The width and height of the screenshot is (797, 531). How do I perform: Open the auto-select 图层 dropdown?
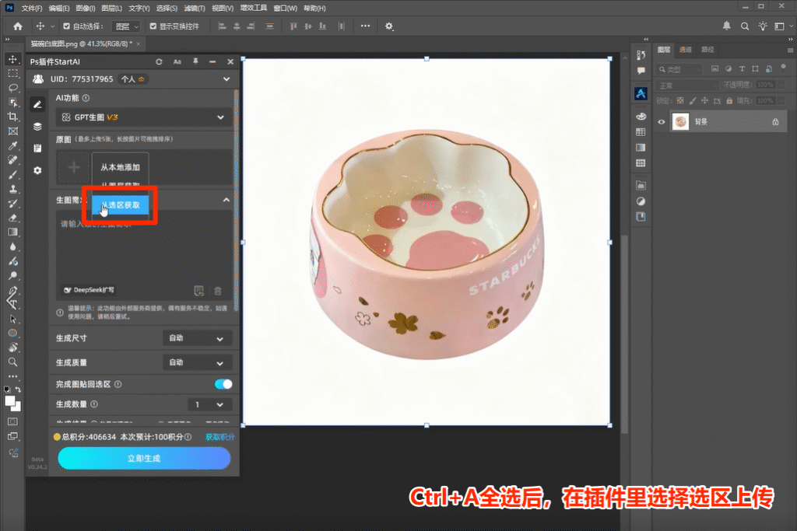tap(126, 26)
